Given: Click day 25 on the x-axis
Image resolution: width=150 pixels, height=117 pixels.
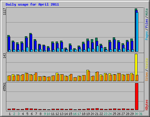Looking at the screenshot, I should pos(114,114).
